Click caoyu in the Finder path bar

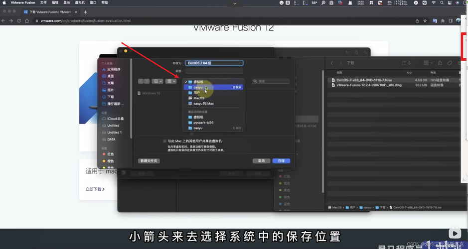click(x=366, y=208)
